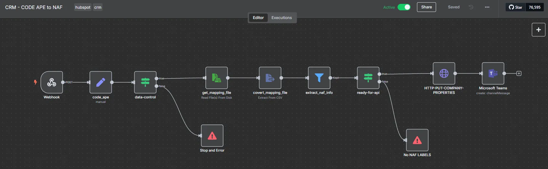Click the Kept output of extract_naf_info
Image resolution: width=548 pixels, height=169 pixels.
coord(330,78)
